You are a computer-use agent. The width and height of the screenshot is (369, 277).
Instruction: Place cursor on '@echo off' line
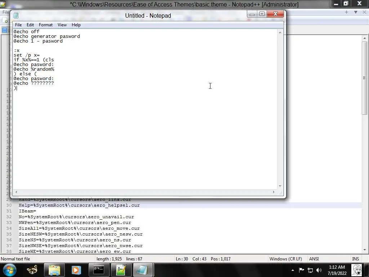pyautogui.click(x=26, y=32)
